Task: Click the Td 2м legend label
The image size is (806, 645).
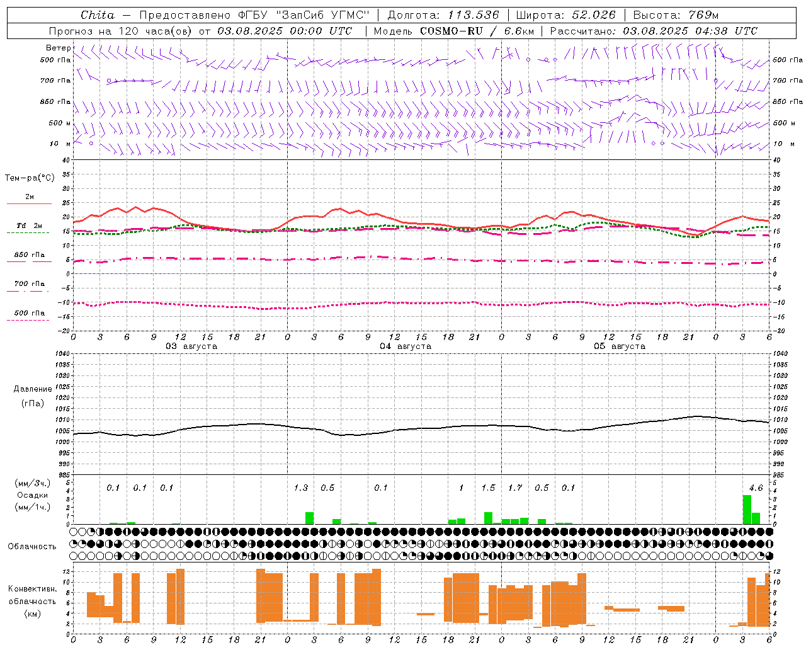Action: point(29,225)
